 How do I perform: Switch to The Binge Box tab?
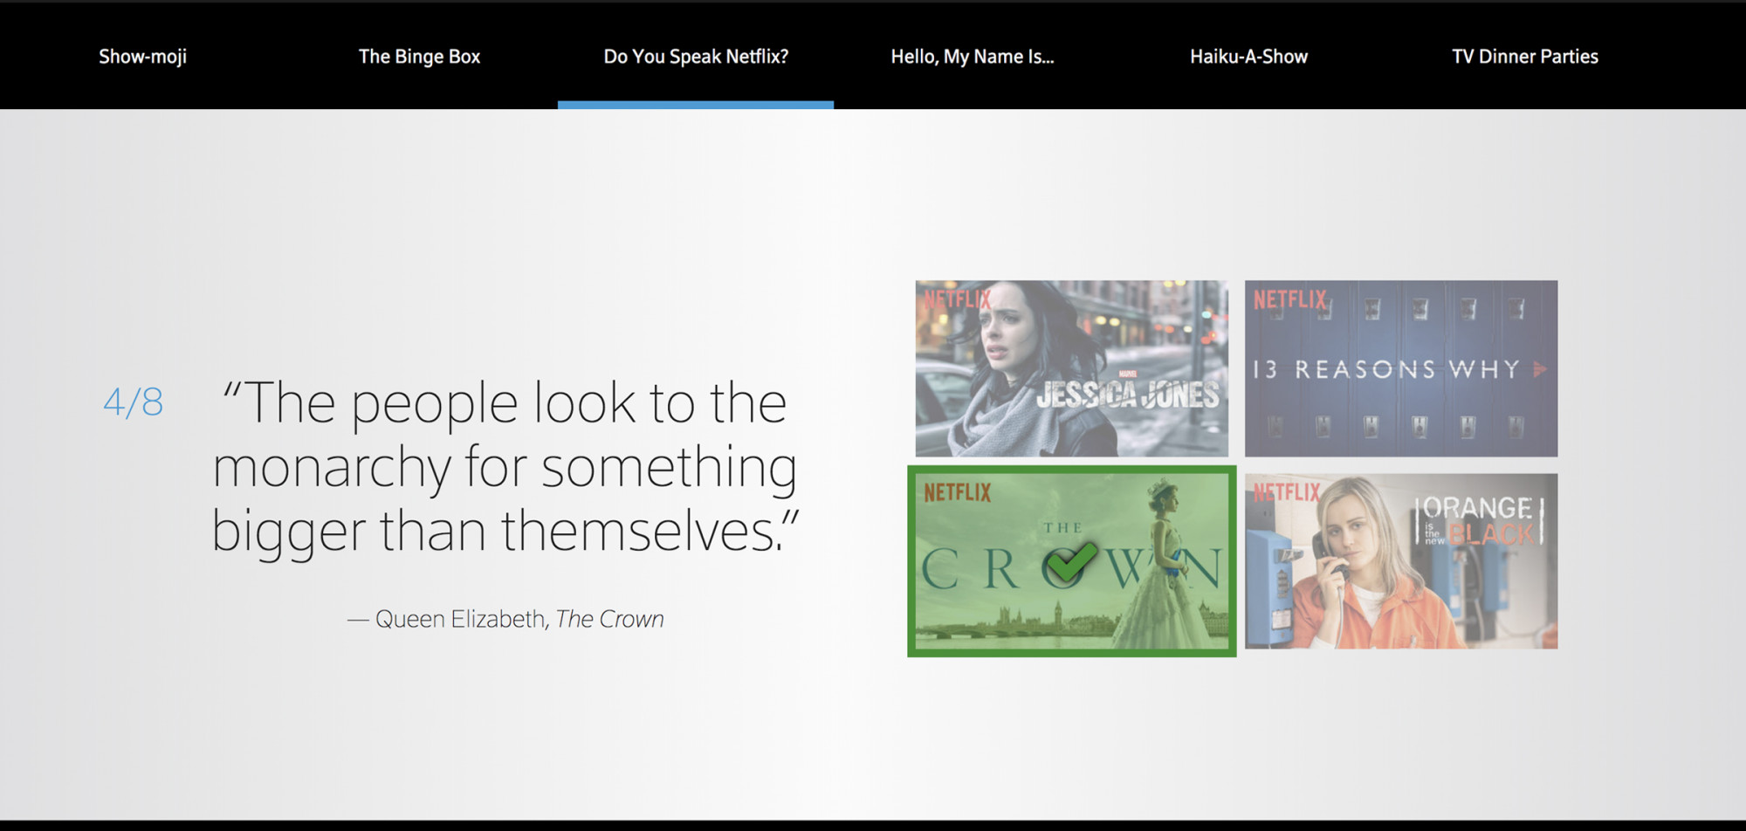point(419,57)
